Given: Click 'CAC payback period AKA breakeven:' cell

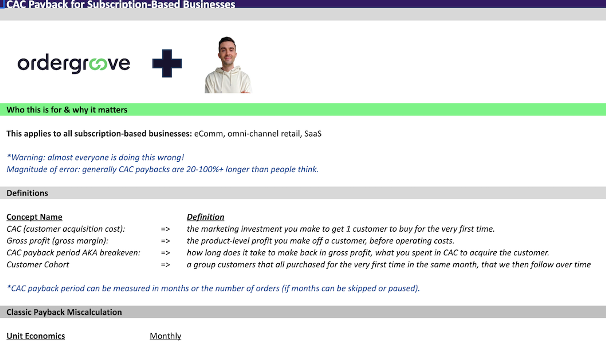Looking at the screenshot, I should pyautogui.click(x=74, y=253).
